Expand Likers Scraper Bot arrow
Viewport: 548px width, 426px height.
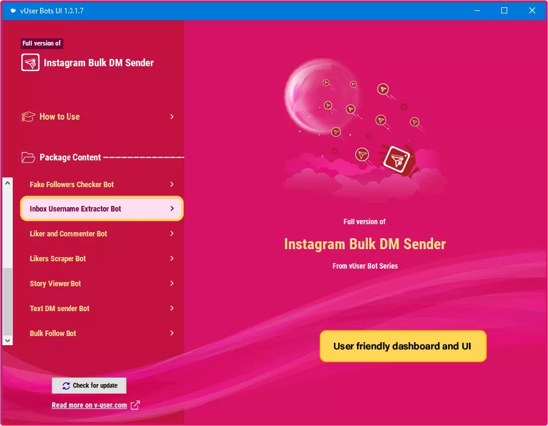click(172, 258)
